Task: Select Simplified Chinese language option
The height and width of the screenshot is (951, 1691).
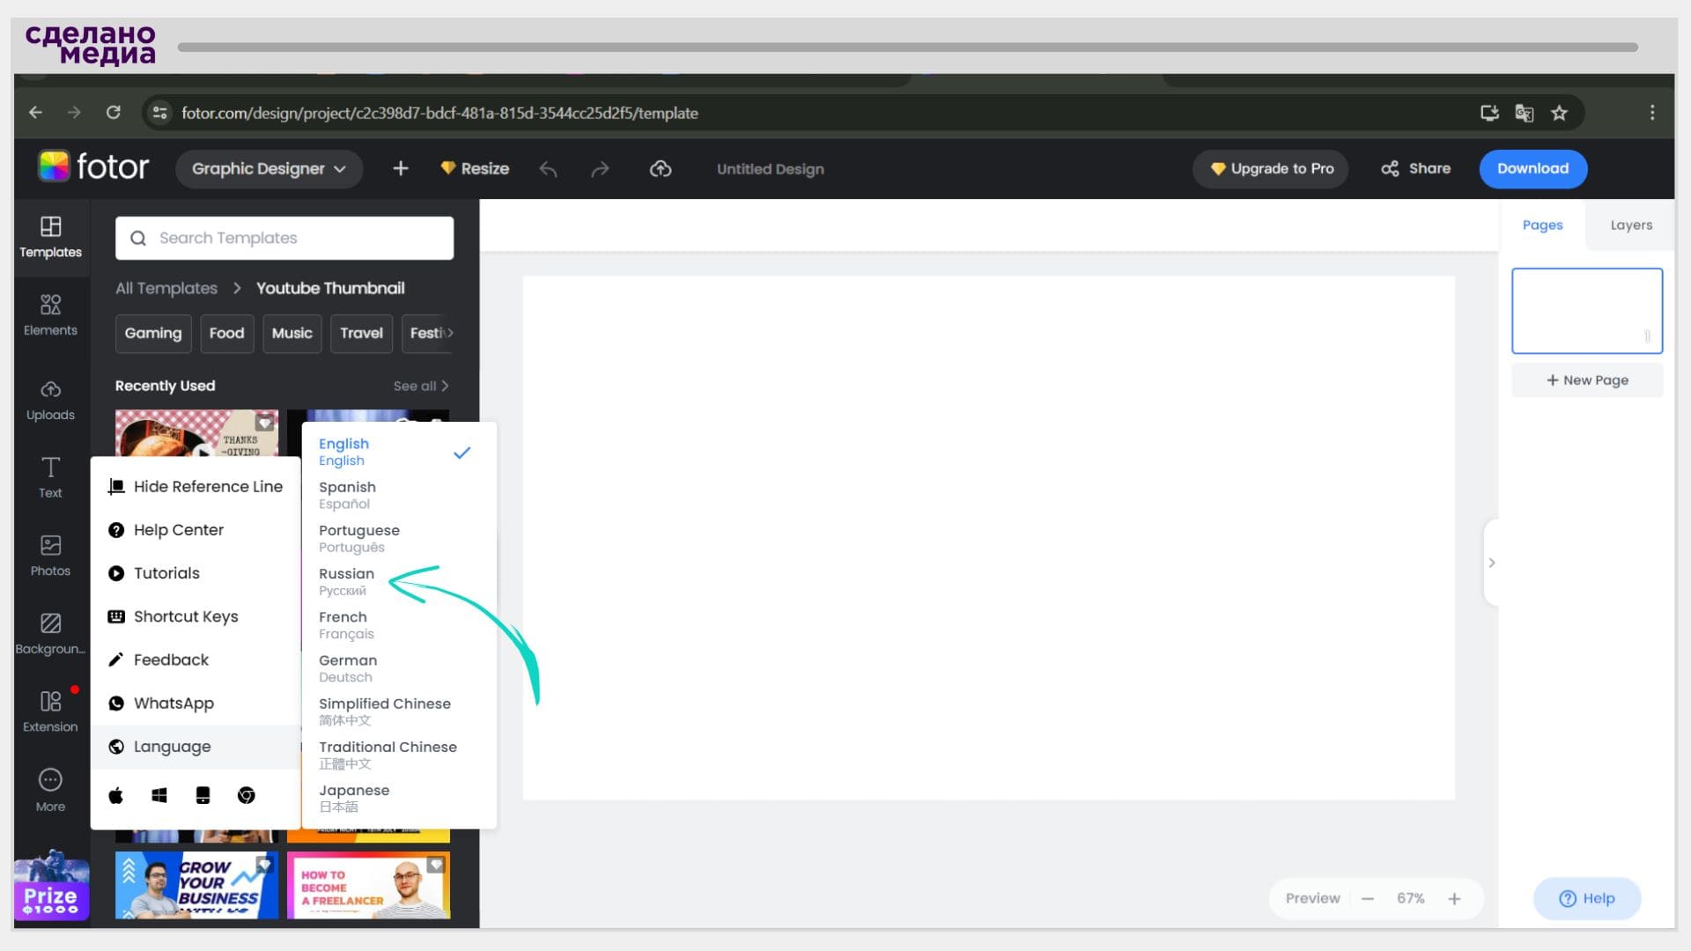Action: 398,711
